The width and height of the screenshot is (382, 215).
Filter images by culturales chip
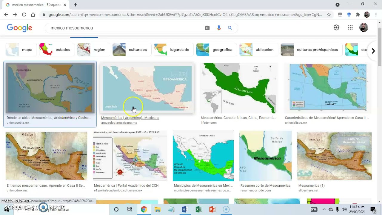click(132, 50)
